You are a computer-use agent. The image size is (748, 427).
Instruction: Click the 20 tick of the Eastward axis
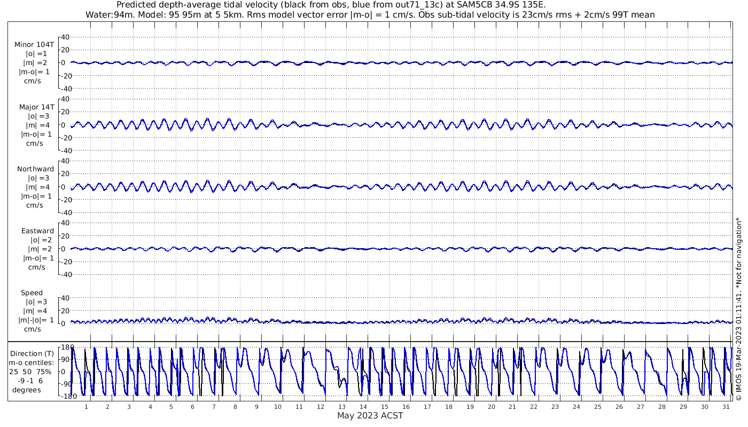point(65,235)
